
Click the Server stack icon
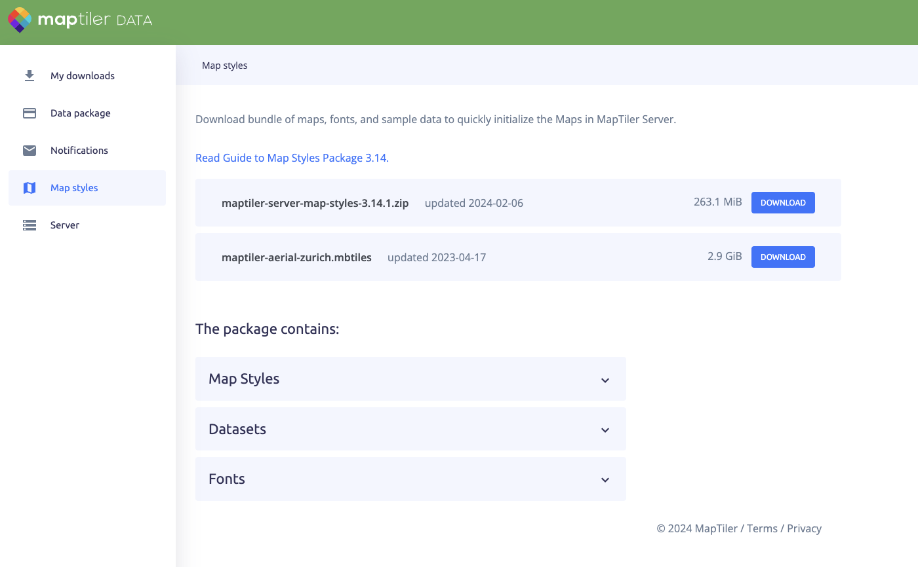click(x=30, y=225)
